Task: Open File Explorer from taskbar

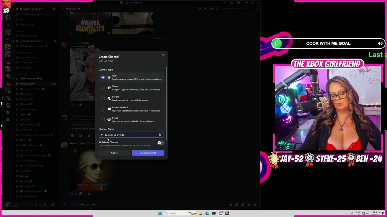Action: pos(200,213)
